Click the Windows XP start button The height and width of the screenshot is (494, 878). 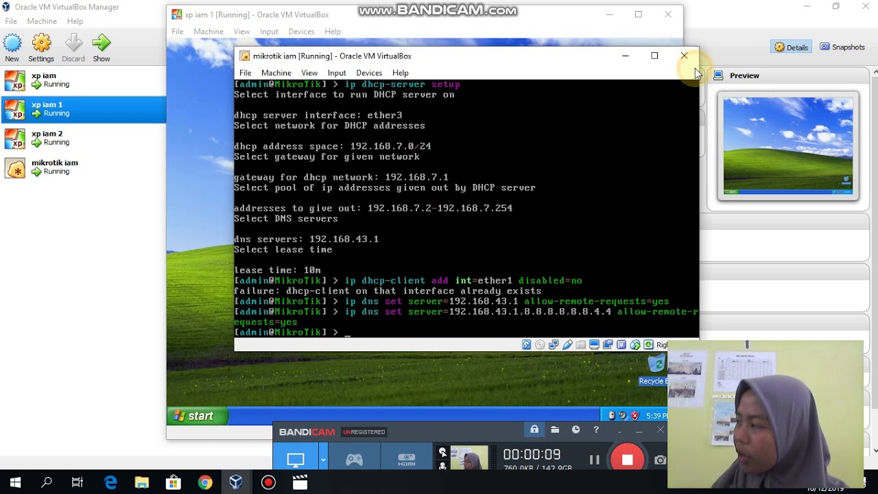click(197, 416)
